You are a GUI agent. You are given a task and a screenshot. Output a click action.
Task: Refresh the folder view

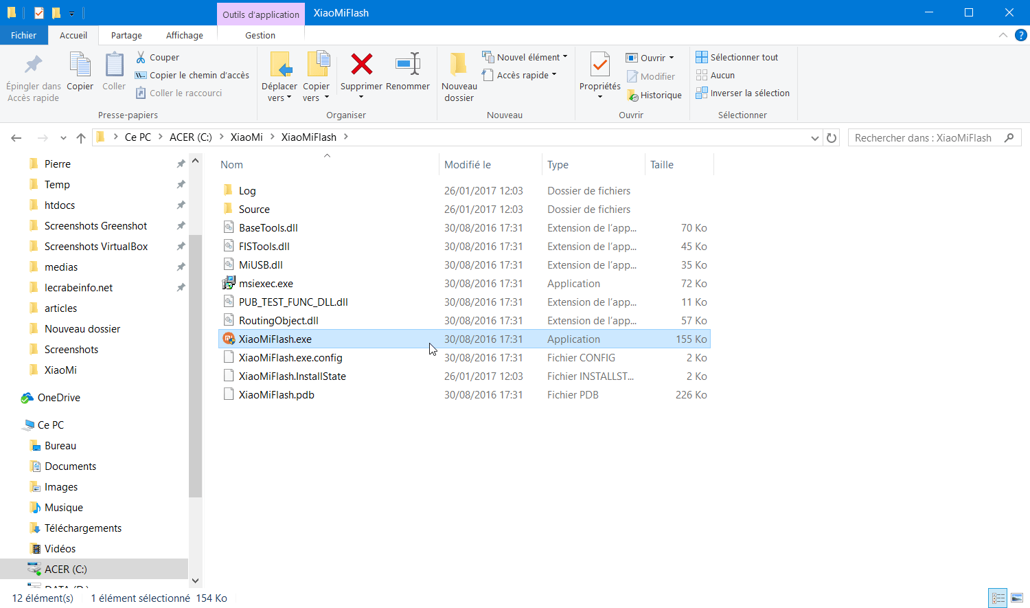pyautogui.click(x=832, y=137)
